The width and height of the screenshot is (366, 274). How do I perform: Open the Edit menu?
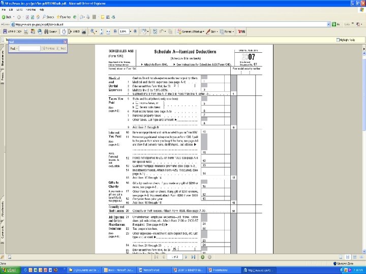click(11, 10)
